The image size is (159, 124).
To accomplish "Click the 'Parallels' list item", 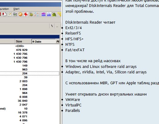I will point(73,111).
